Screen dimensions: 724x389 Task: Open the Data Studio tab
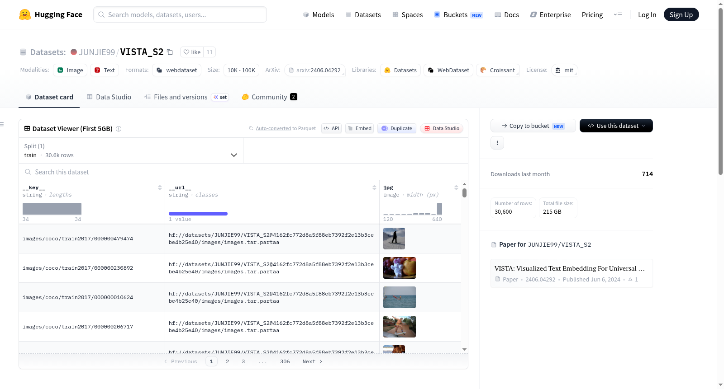coord(109,97)
